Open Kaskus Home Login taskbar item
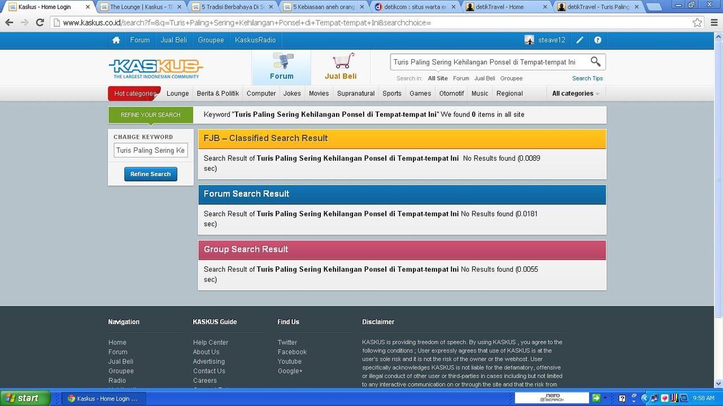The image size is (723, 406). tap(103, 398)
